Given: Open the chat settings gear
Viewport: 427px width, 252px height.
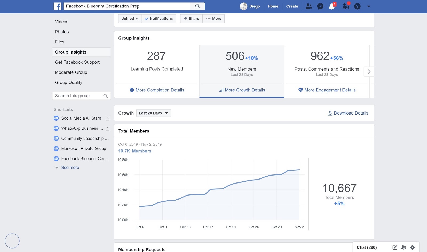Looking at the screenshot, I should point(413,247).
